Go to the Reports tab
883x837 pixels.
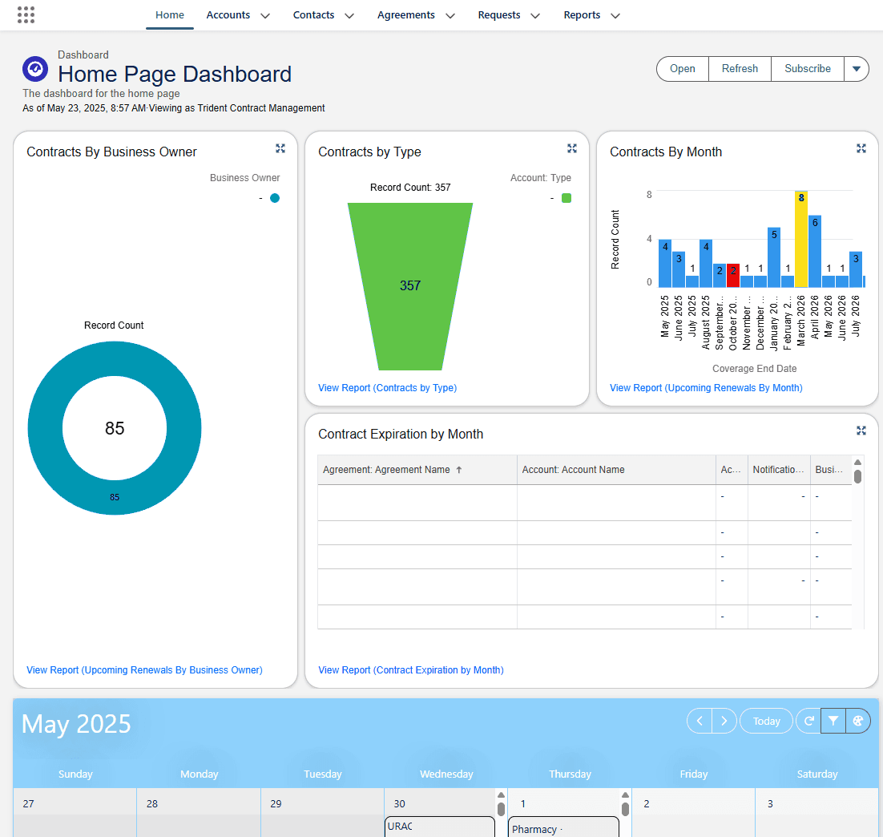pyautogui.click(x=582, y=15)
